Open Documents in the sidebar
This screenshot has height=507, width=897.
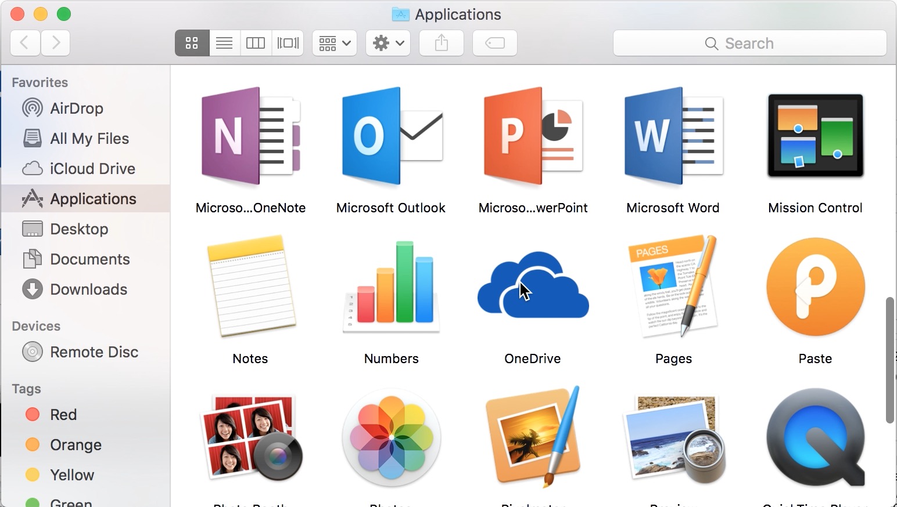[85, 259]
